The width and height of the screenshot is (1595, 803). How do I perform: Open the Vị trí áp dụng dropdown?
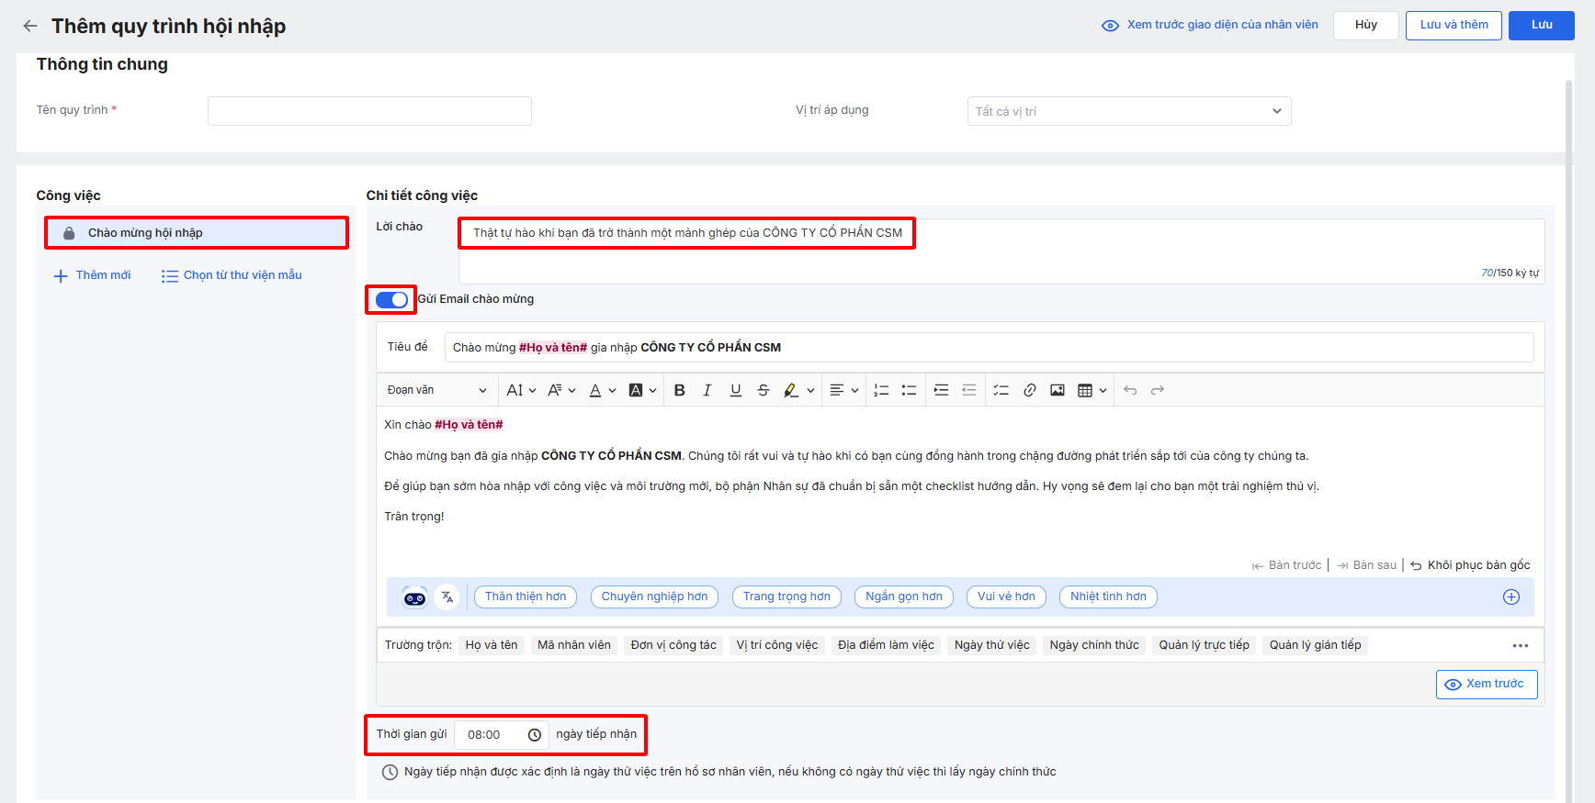coord(1128,111)
